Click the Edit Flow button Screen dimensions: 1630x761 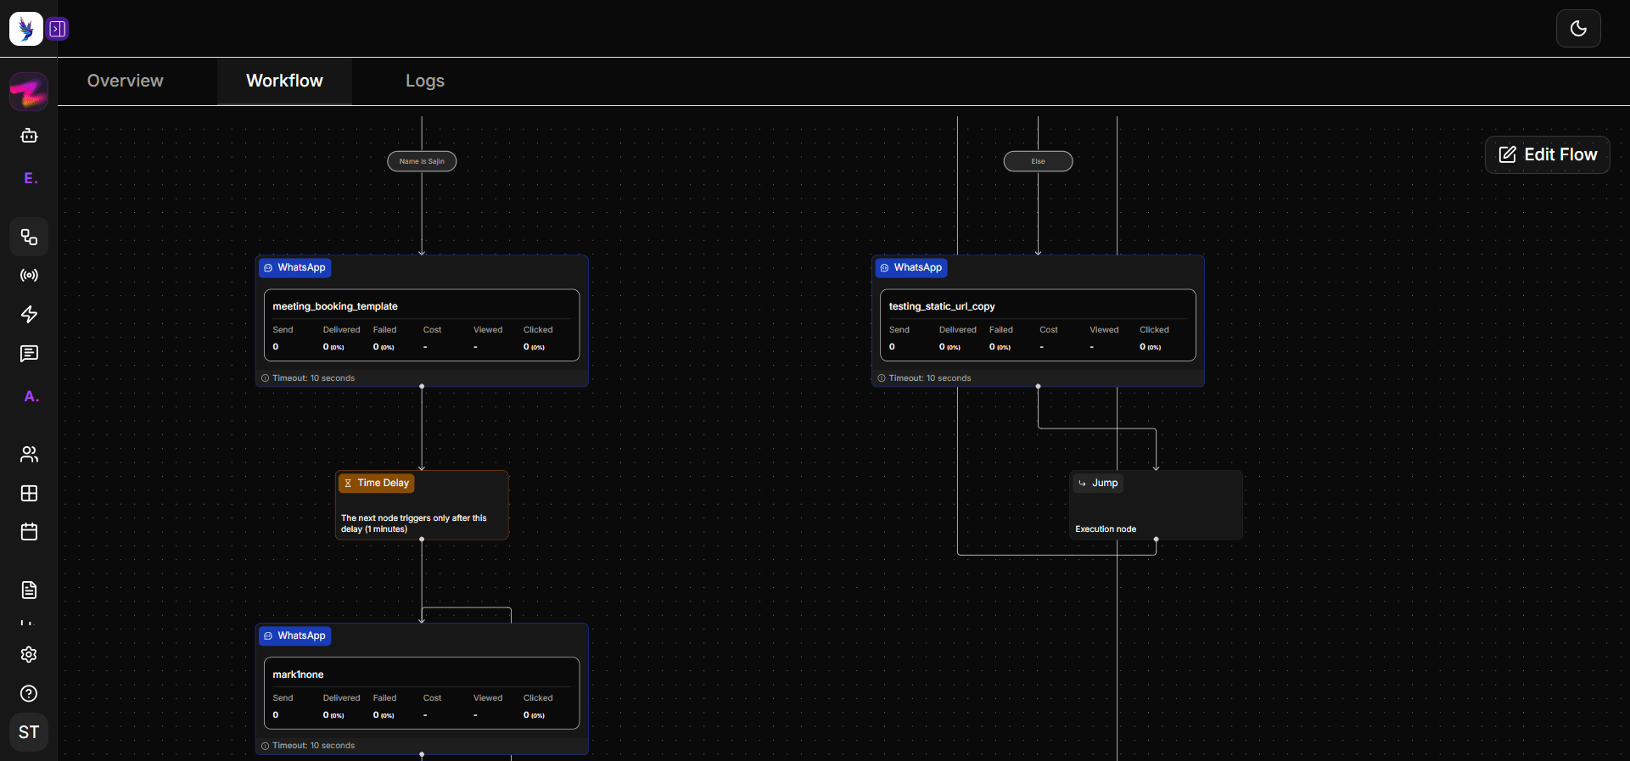point(1547,154)
